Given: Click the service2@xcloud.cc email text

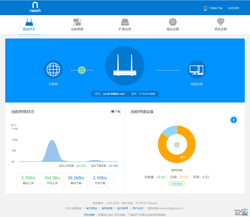Looking at the screenshot, I should pos(172,208).
